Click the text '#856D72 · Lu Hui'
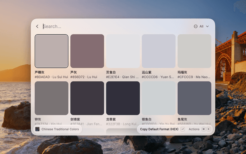The image size is (246, 154). click(x=84, y=77)
